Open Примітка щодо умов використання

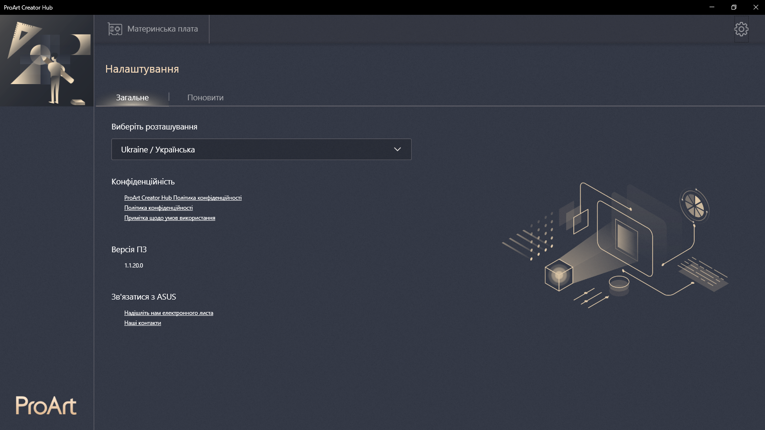point(169,217)
